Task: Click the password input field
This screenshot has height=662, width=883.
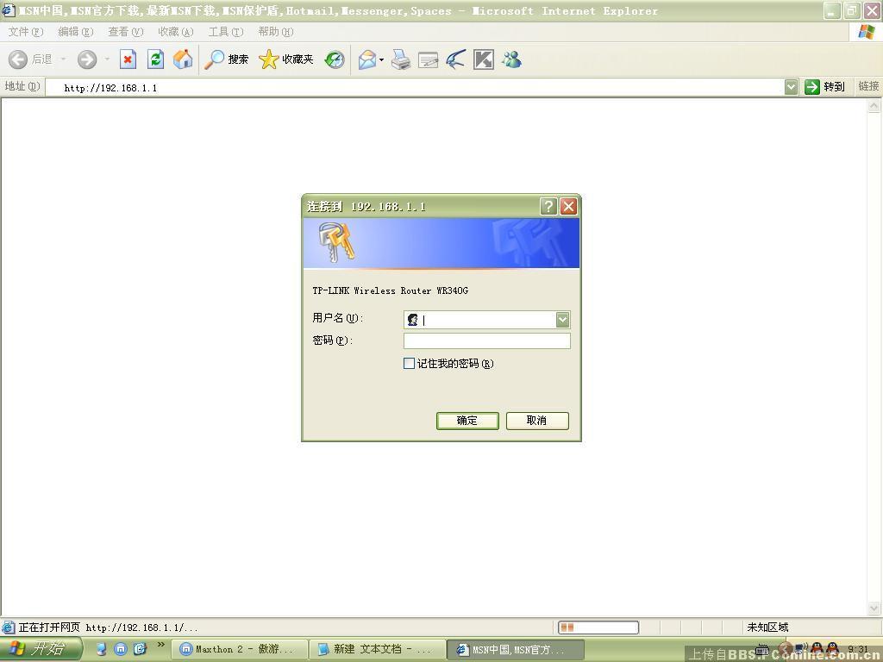Action: (x=486, y=341)
